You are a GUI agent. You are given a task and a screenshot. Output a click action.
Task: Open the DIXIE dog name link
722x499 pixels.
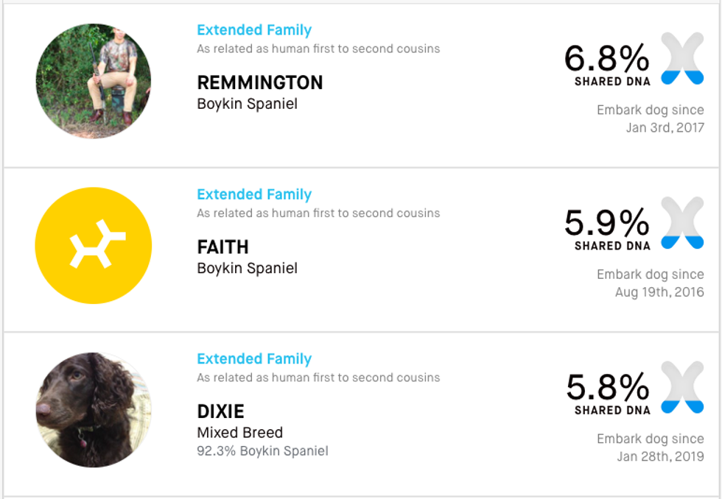(x=220, y=411)
